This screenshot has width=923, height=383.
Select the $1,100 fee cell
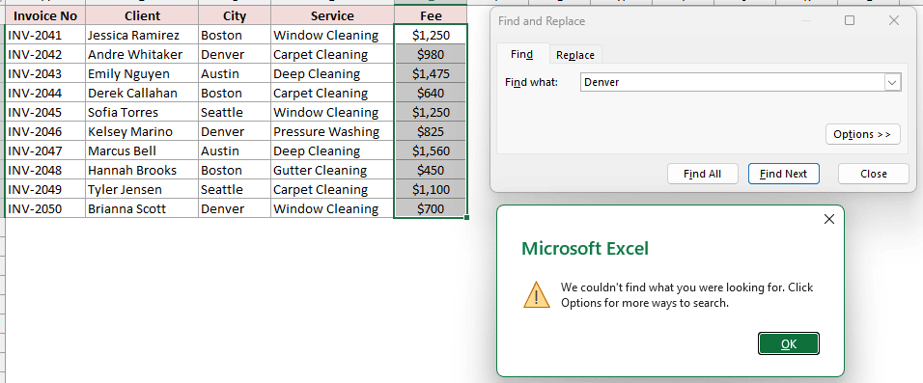click(x=431, y=189)
